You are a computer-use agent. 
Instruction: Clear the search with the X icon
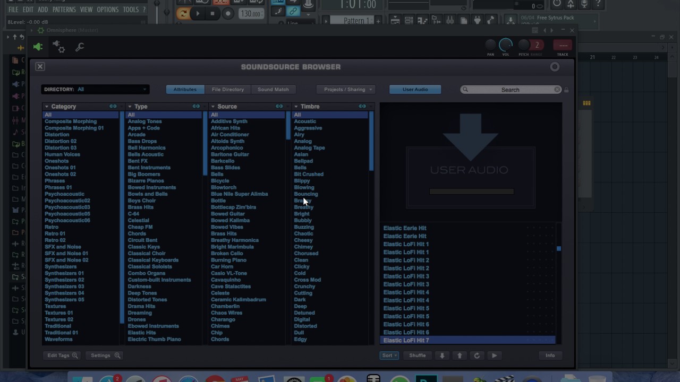tap(557, 90)
